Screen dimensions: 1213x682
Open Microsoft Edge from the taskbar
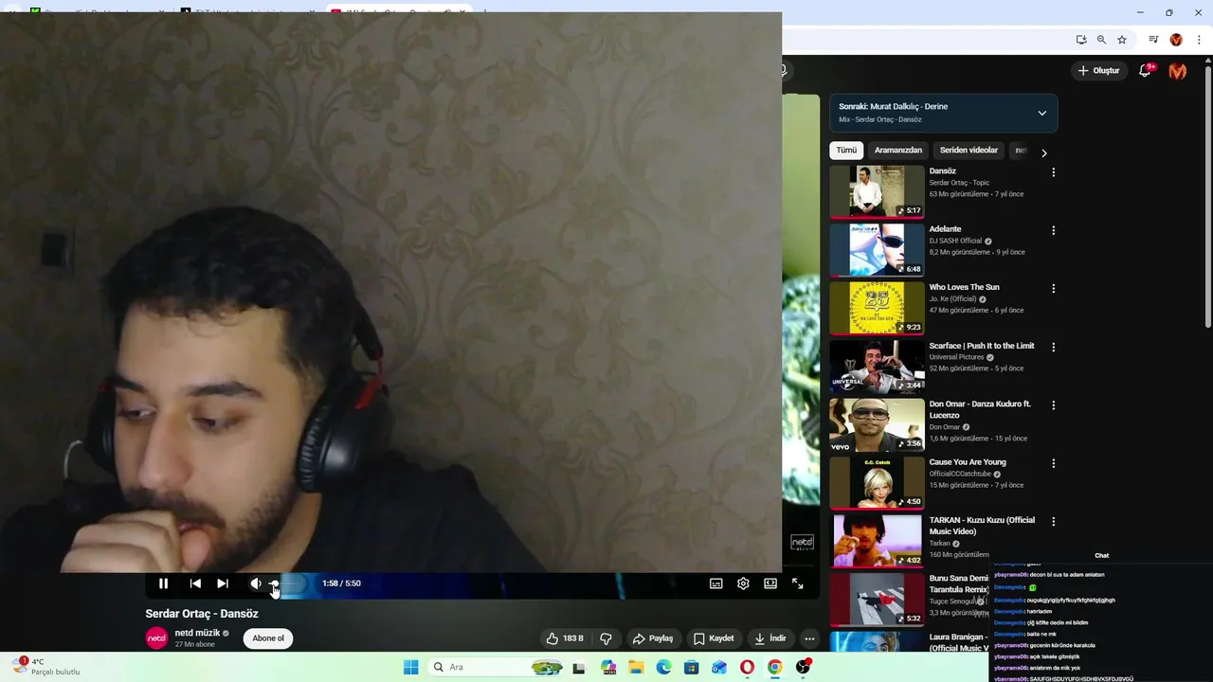(663, 667)
